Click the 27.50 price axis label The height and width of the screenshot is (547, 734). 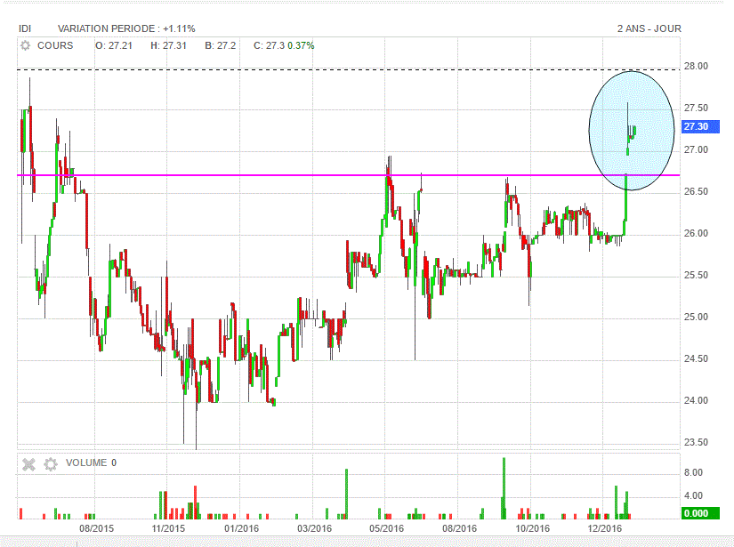pos(696,109)
